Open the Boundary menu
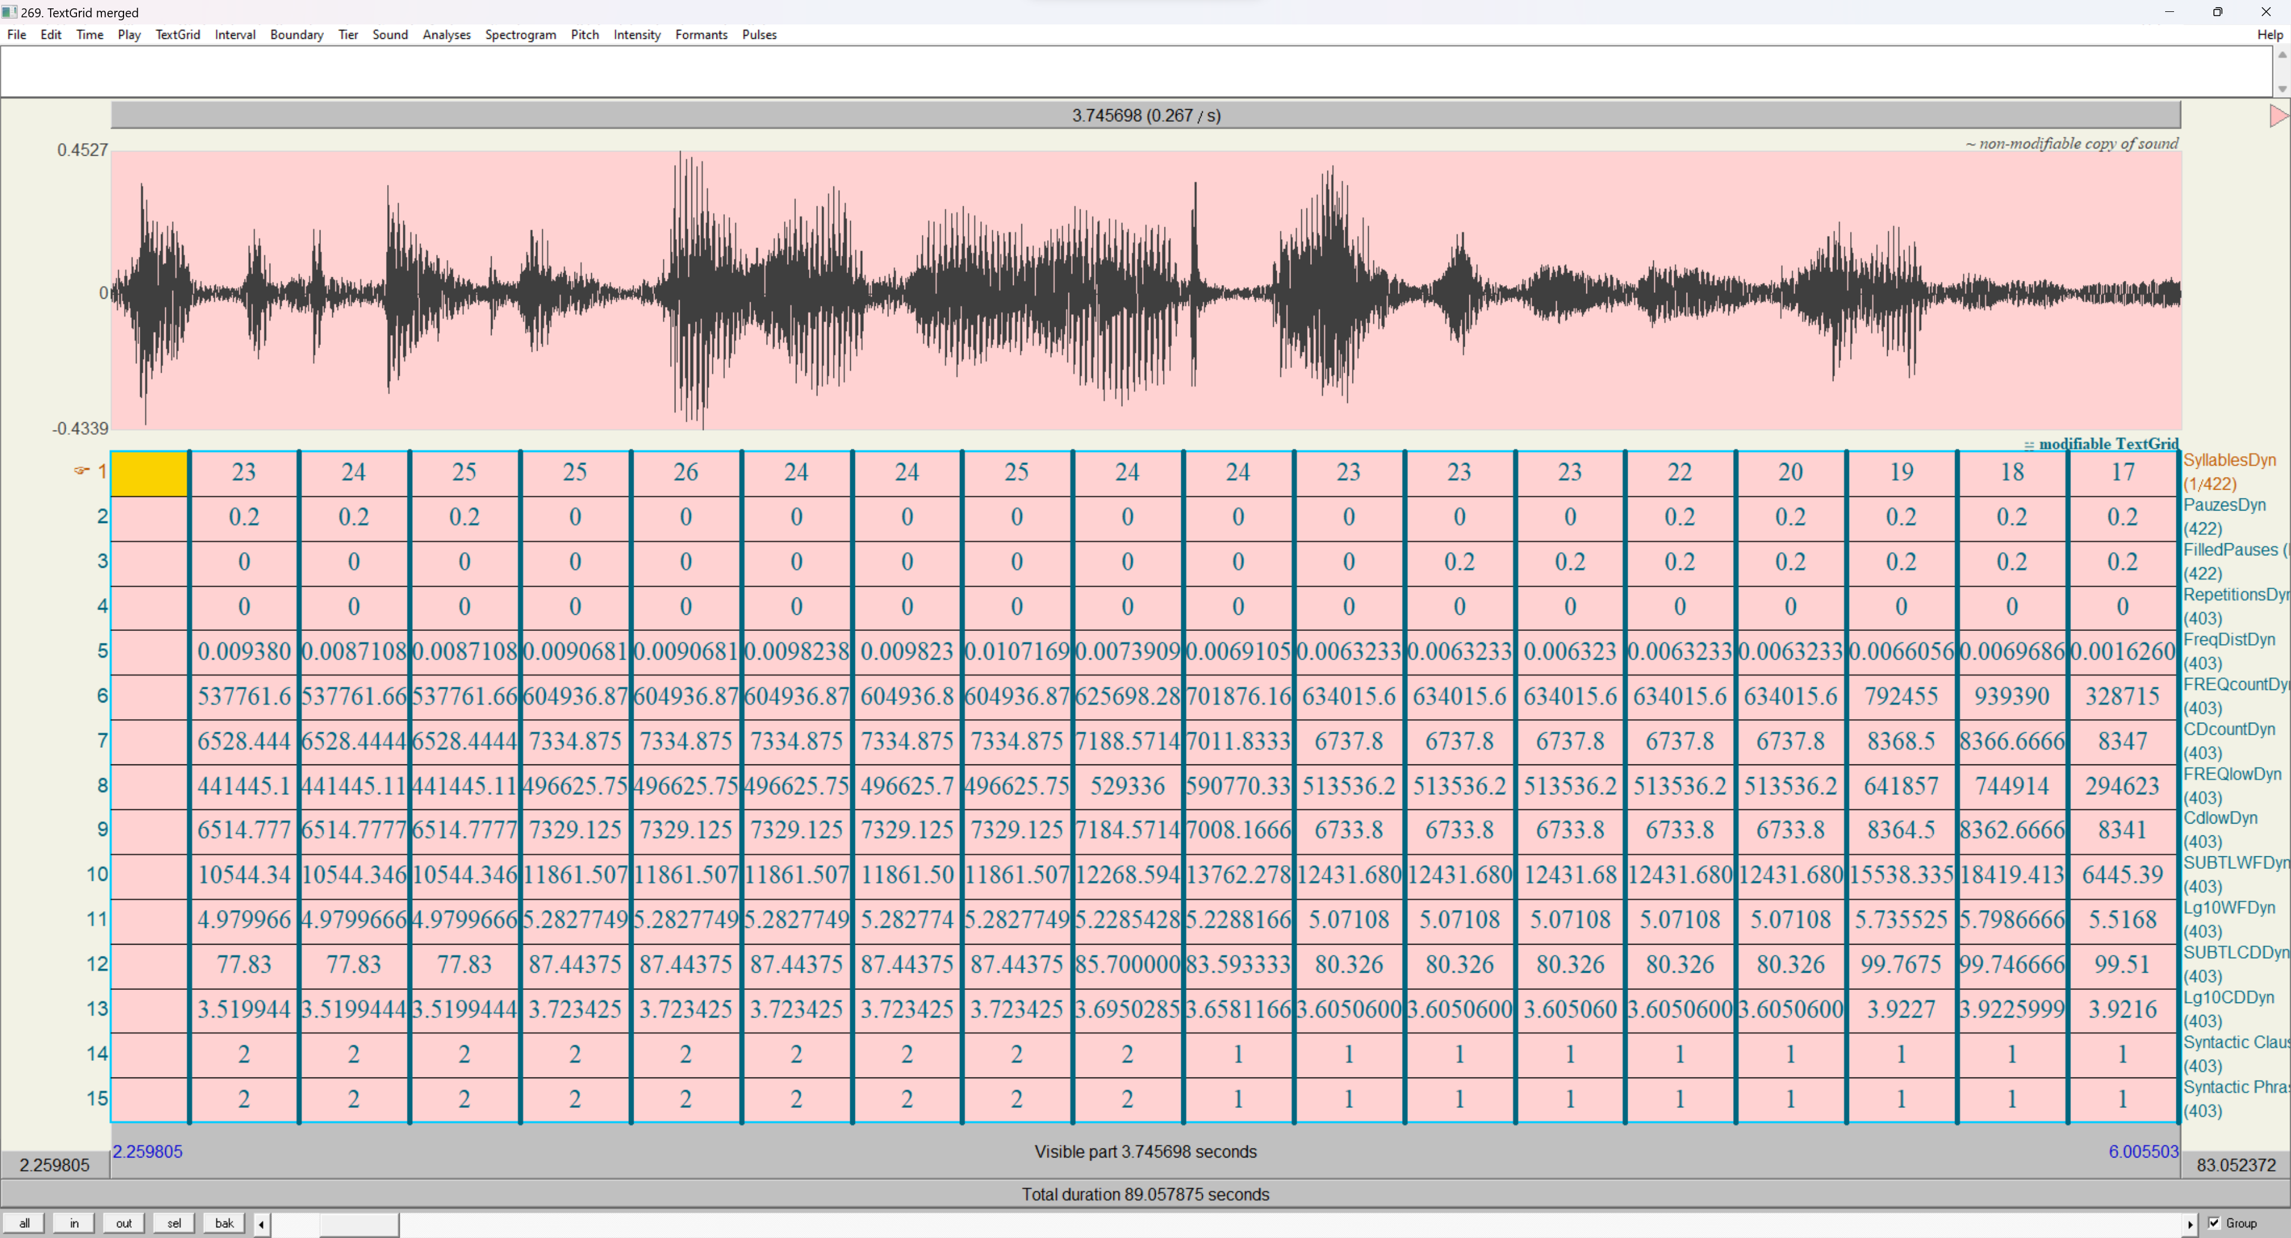 tap(296, 35)
